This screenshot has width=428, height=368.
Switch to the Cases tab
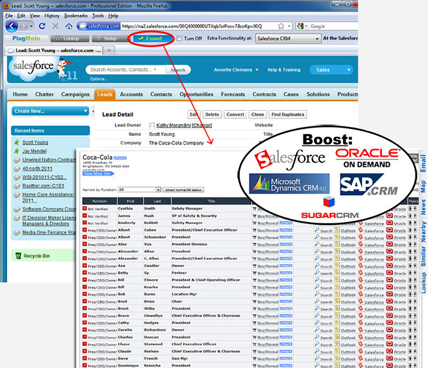pos(291,94)
